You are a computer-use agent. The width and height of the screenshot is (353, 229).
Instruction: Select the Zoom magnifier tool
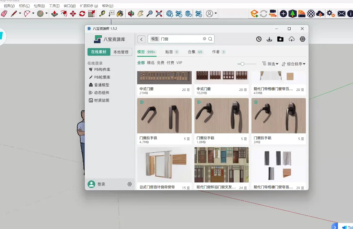pos(150,14)
